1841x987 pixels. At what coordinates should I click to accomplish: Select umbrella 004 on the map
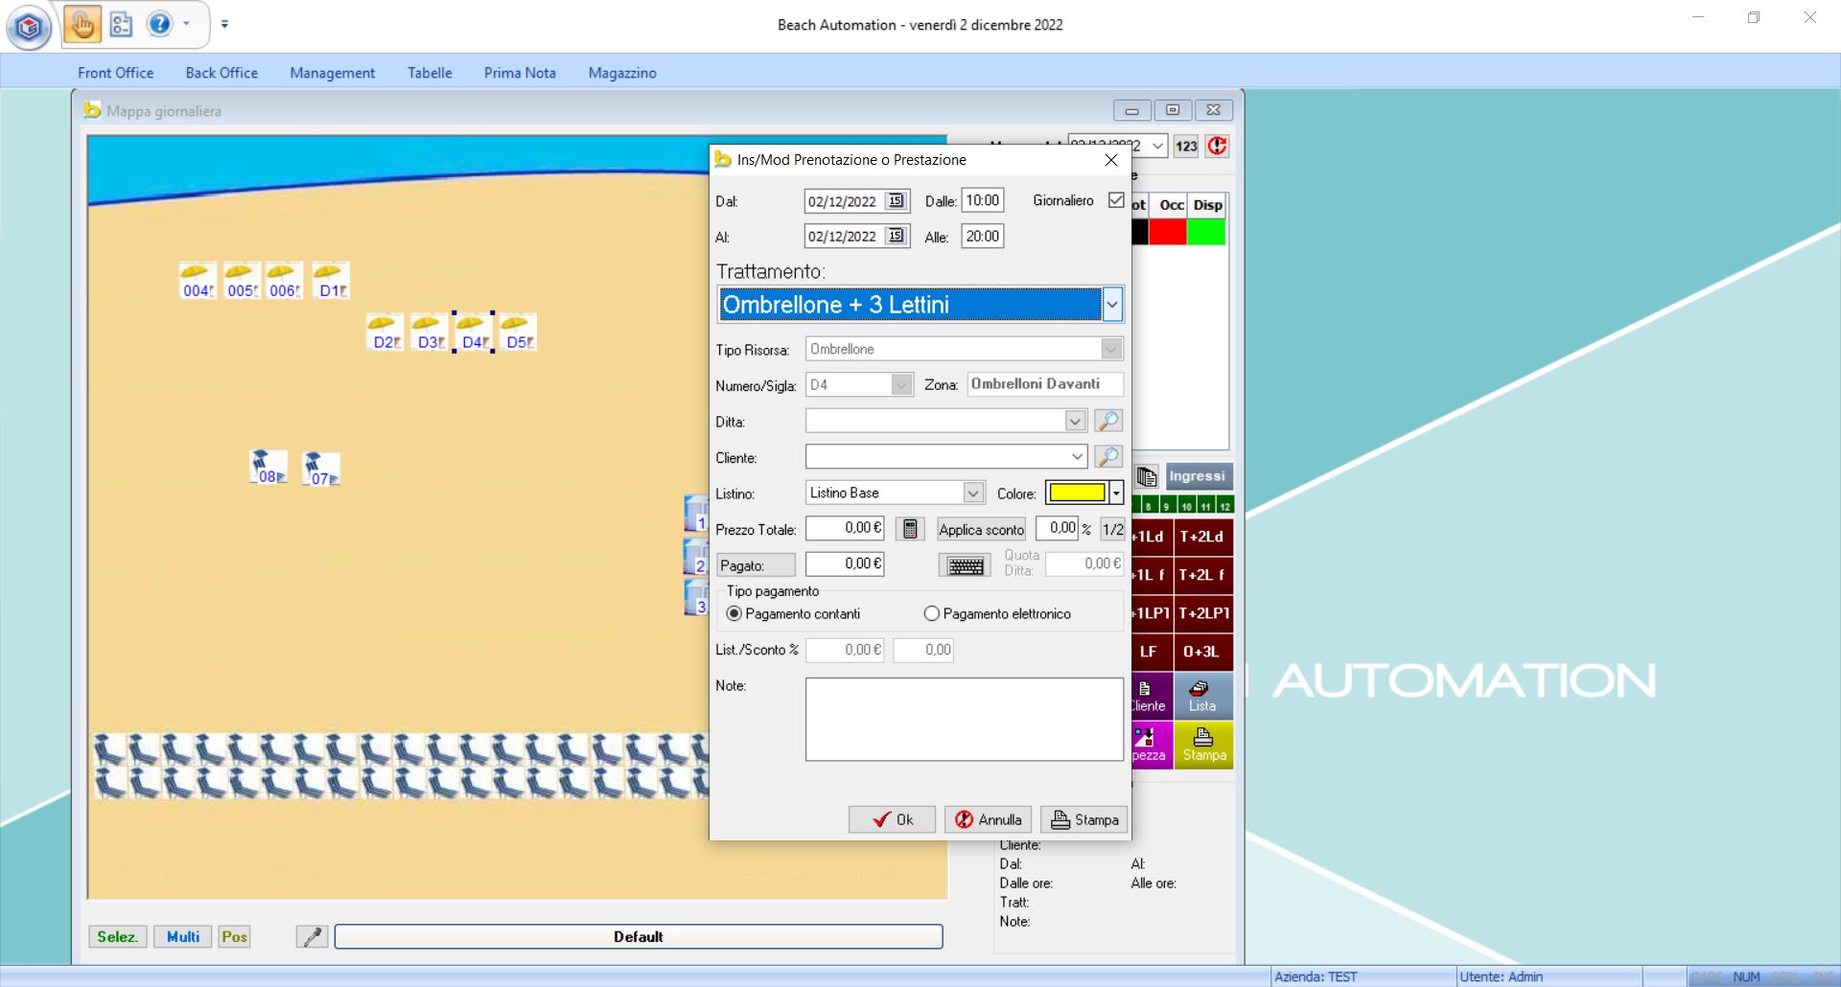coord(198,281)
